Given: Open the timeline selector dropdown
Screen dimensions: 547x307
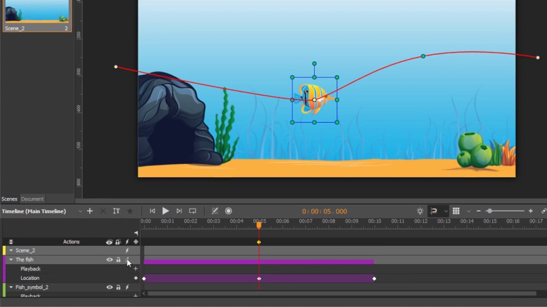Looking at the screenshot, I should point(81,211).
